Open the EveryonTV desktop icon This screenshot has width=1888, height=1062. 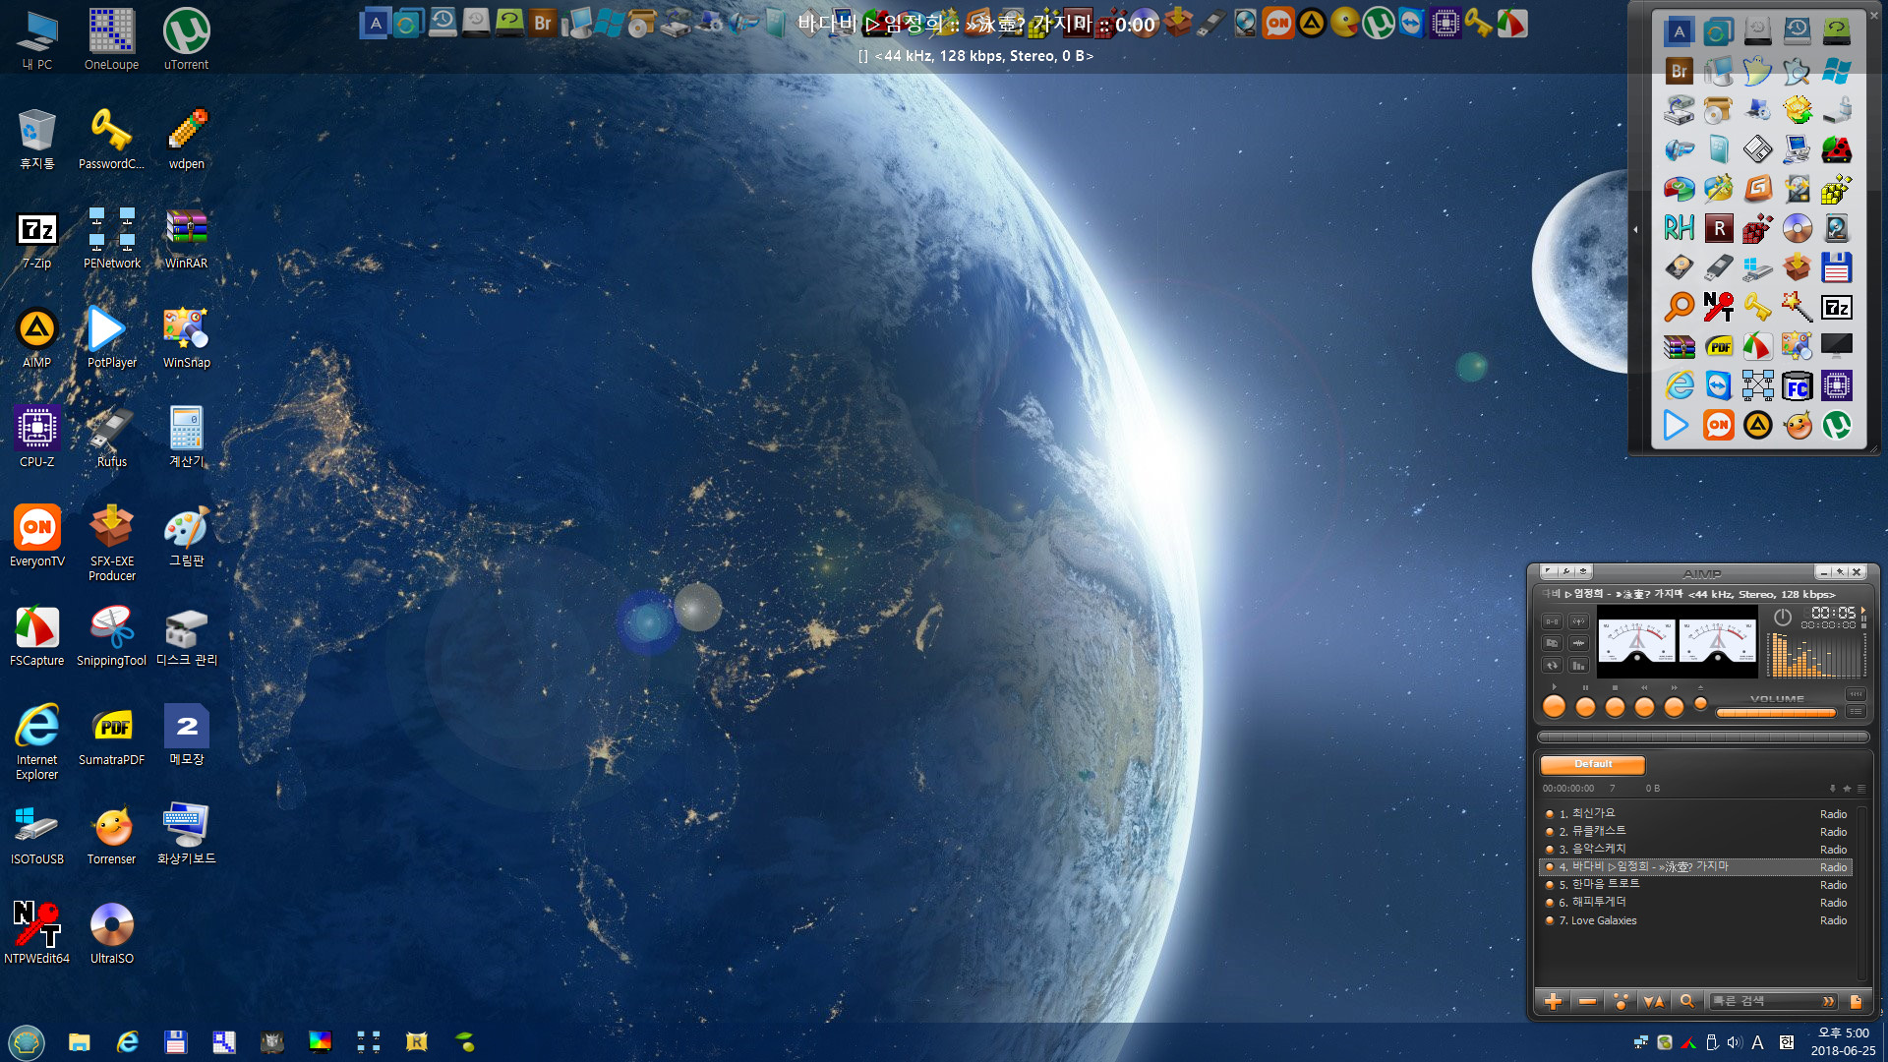[36, 536]
